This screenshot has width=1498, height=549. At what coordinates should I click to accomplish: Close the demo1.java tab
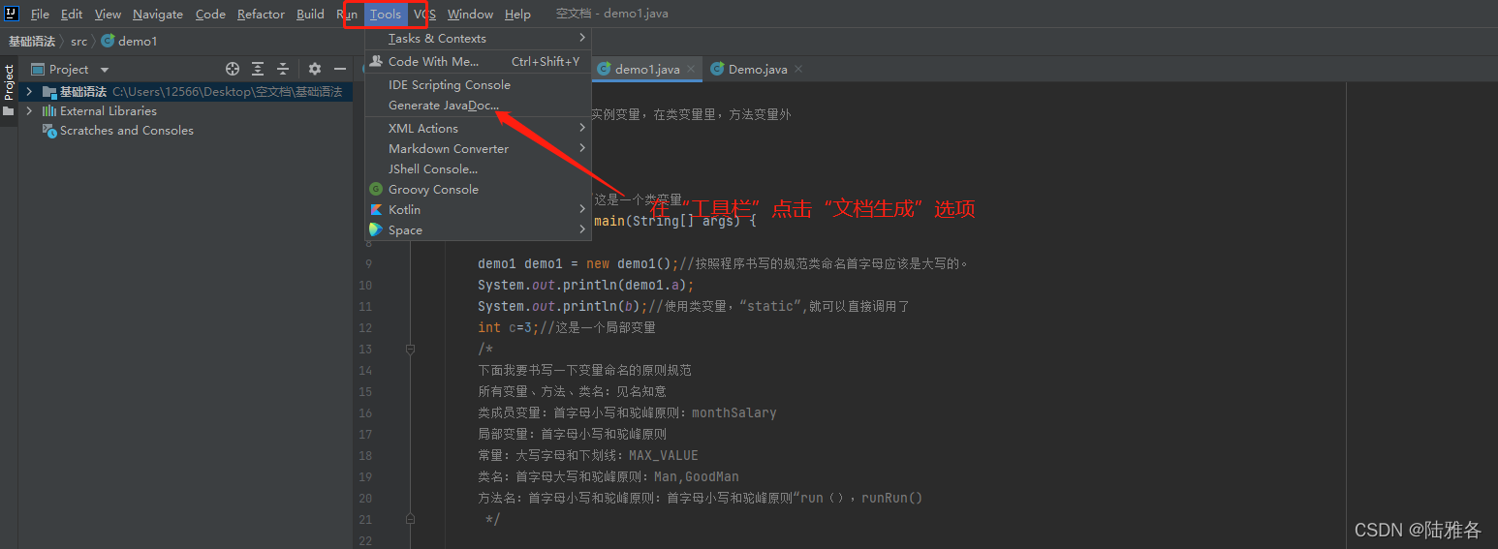click(691, 70)
